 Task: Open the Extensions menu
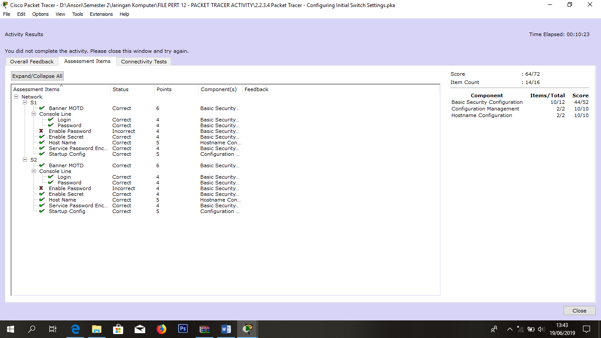point(101,14)
